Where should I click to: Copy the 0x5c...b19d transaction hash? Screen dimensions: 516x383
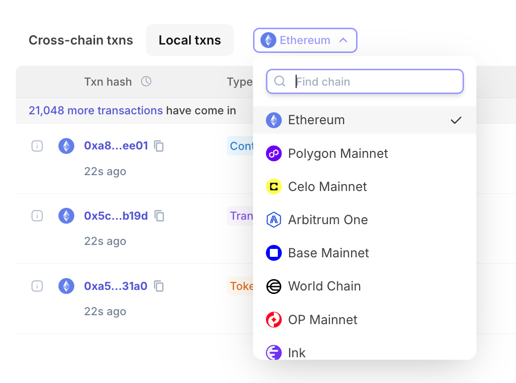[x=159, y=216]
